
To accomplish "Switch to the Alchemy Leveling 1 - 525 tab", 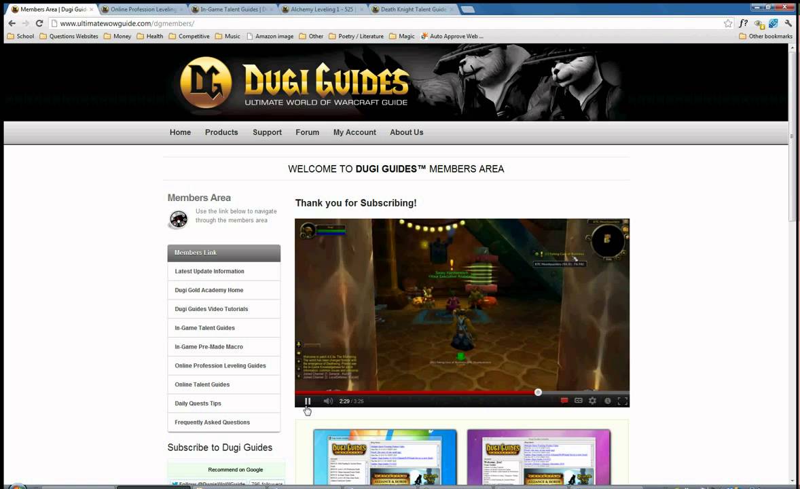I will (x=322, y=10).
